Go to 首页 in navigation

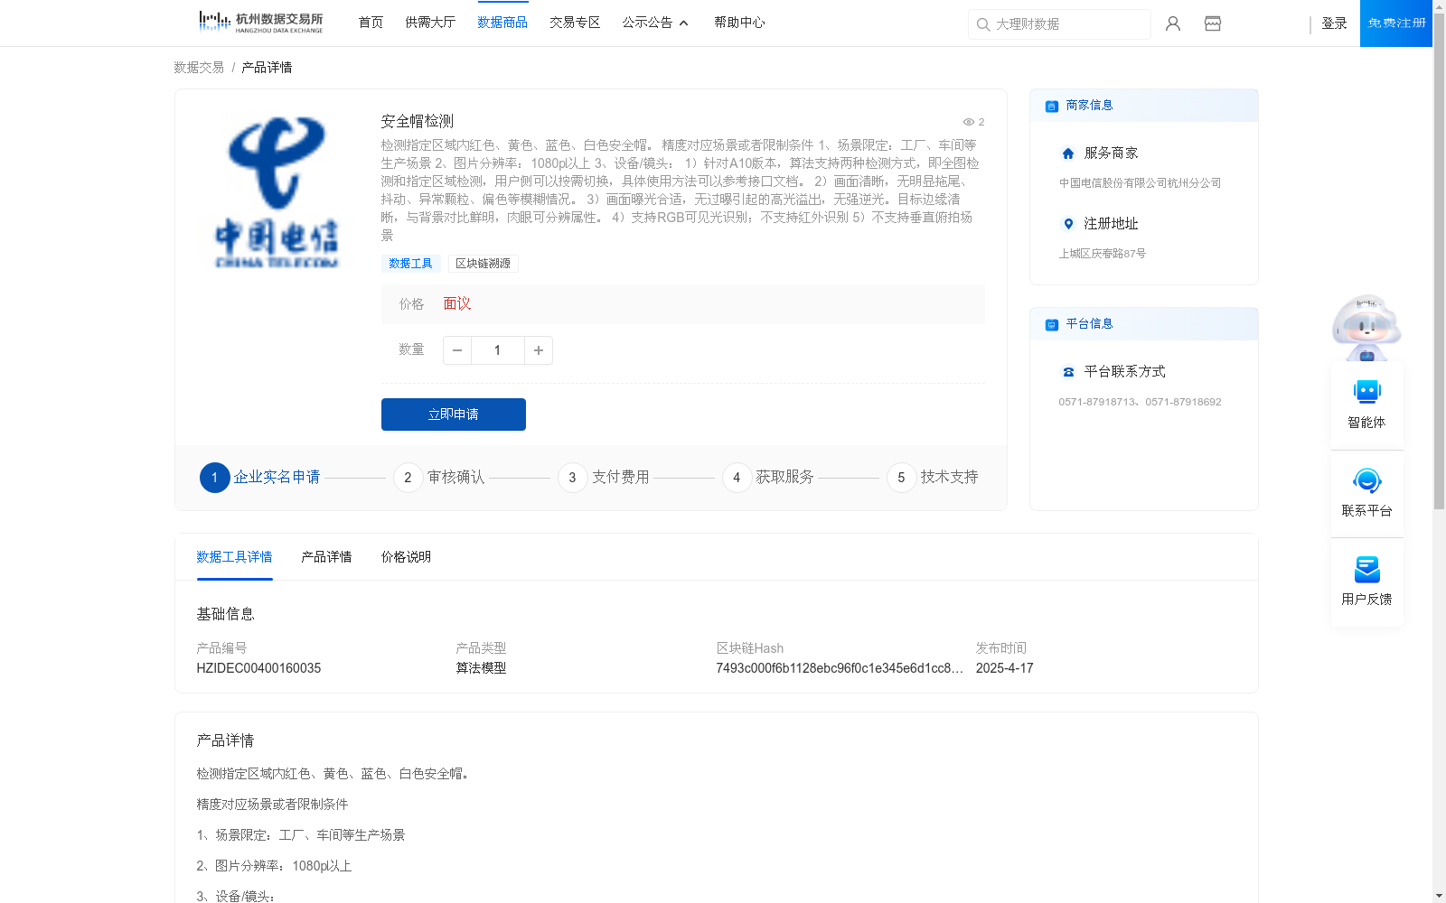coord(371,23)
